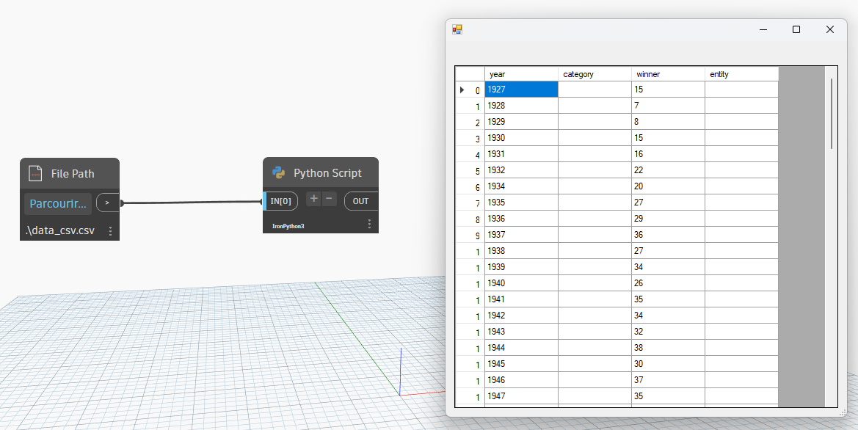
Task: Close the data grid window
Action: (829, 29)
